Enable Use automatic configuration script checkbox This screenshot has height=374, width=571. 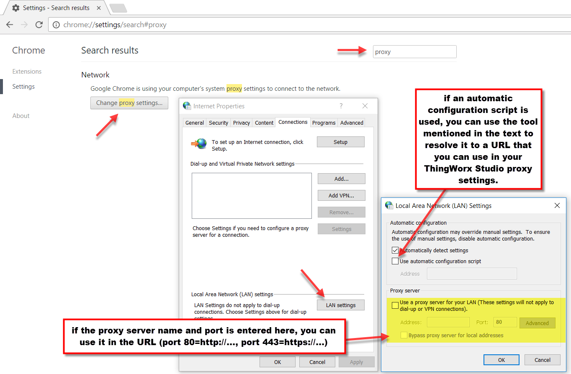(x=395, y=261)
